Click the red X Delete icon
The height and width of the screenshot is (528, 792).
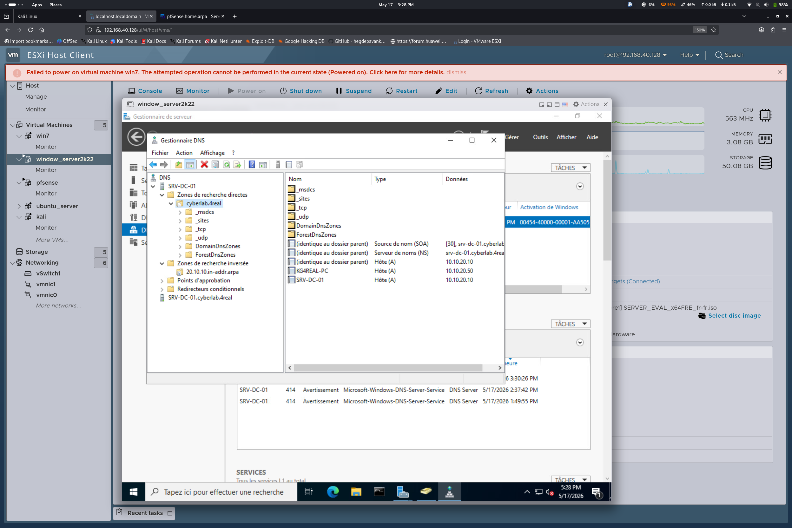click(x=204, y=165)
